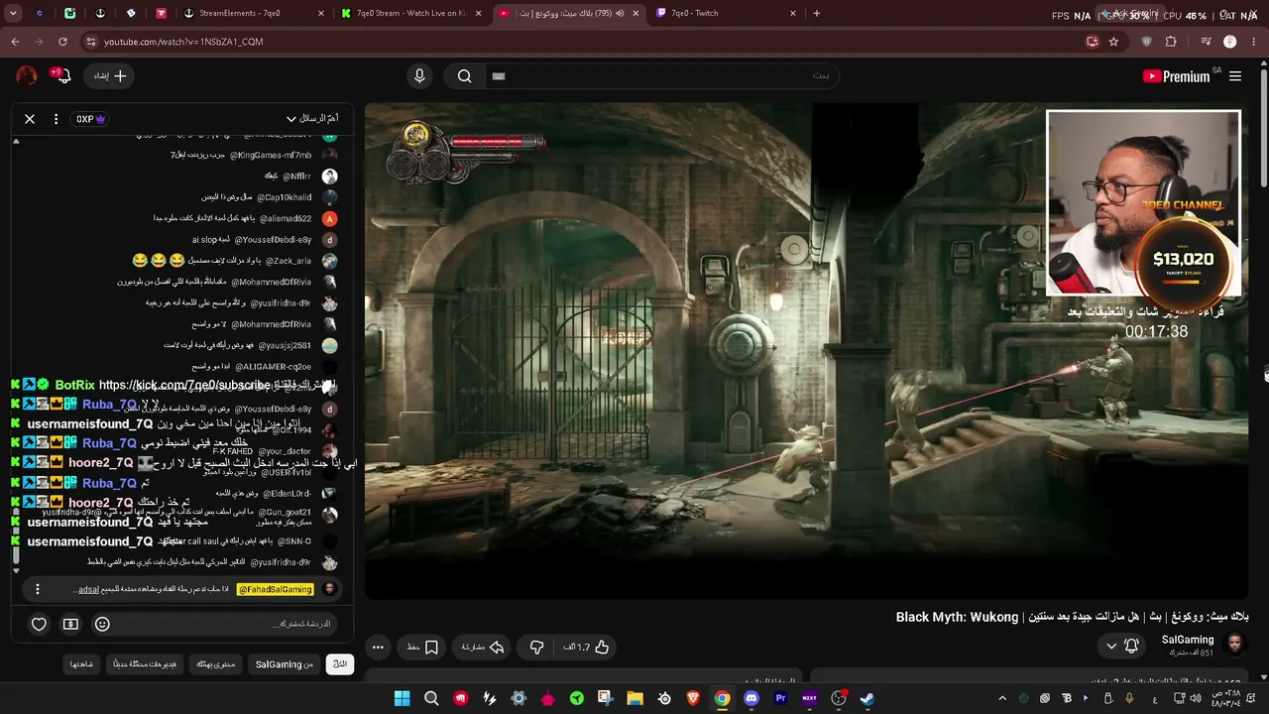The image size is (1269, 714).
Task: Like the video with thumbs up
Action: (x=586, y=648)
